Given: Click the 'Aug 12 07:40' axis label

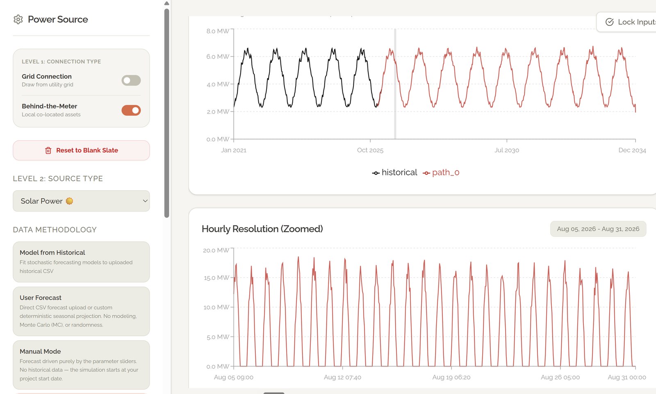Looking at the screenshot, I should pos(342,377).
